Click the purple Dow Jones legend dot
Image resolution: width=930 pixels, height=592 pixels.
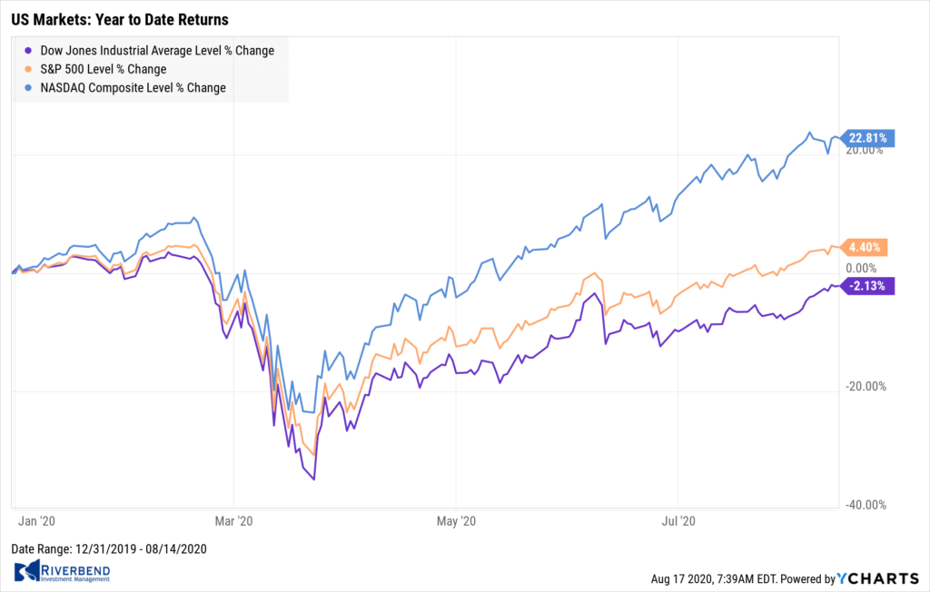29,51
